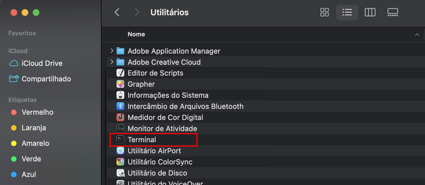The width and height of the screenshot is (425, 185).
Task: Select the Nome column header
Action: (x=136, y=34)
